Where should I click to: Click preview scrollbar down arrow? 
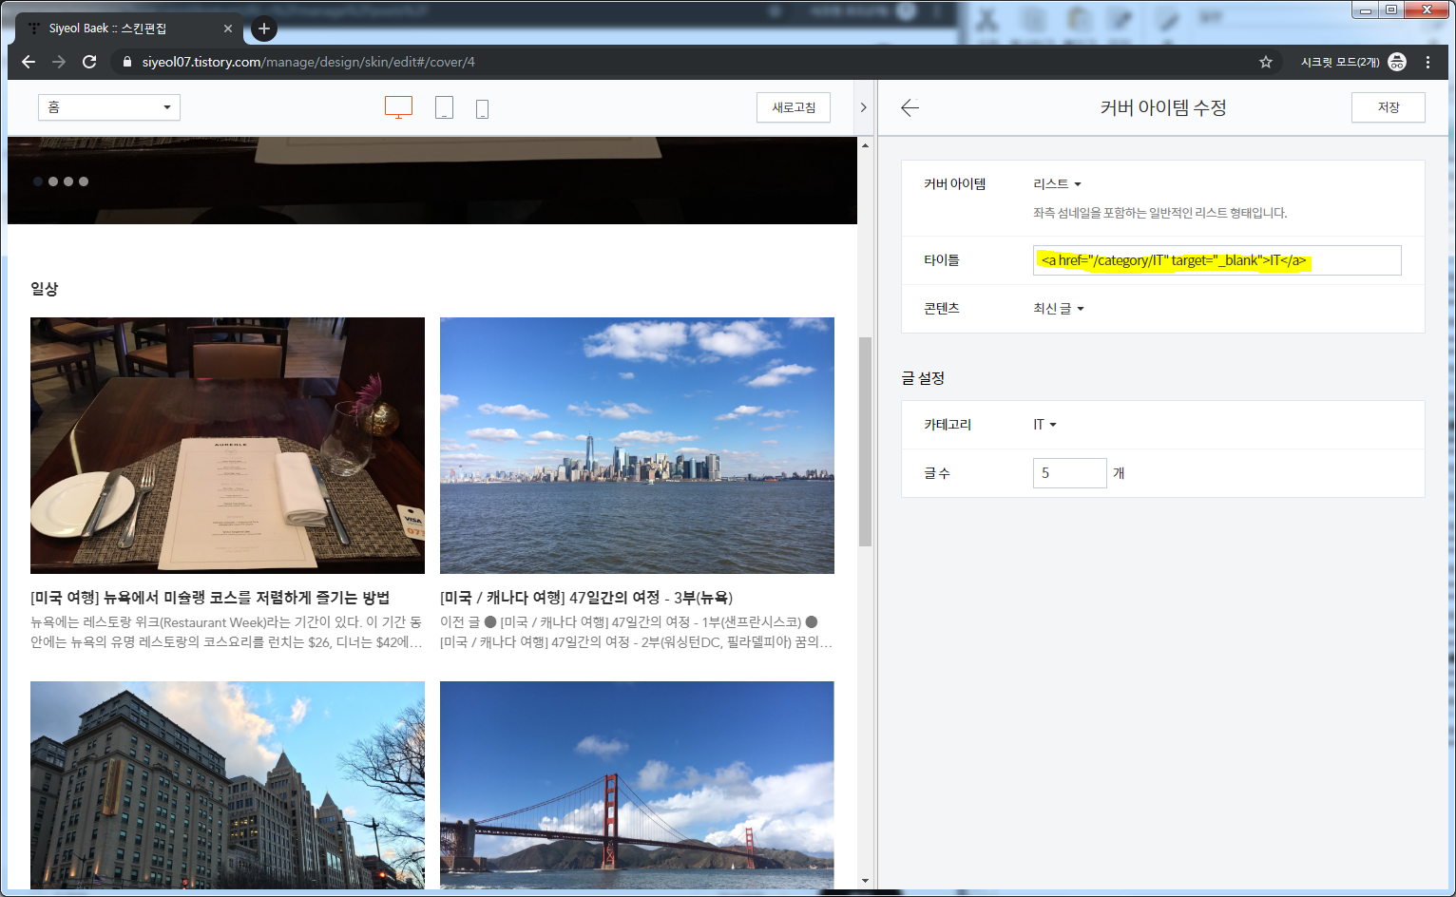865,881
